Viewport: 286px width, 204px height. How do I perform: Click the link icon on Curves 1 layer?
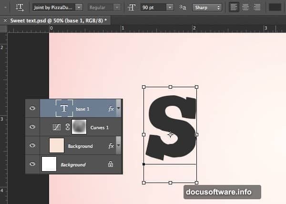(x=67, y=127)
